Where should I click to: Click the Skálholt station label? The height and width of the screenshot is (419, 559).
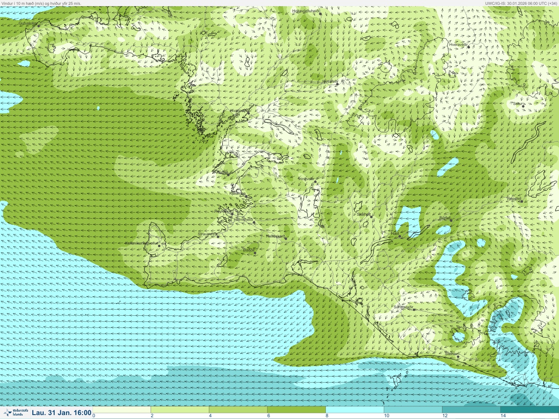coord(364,214)
